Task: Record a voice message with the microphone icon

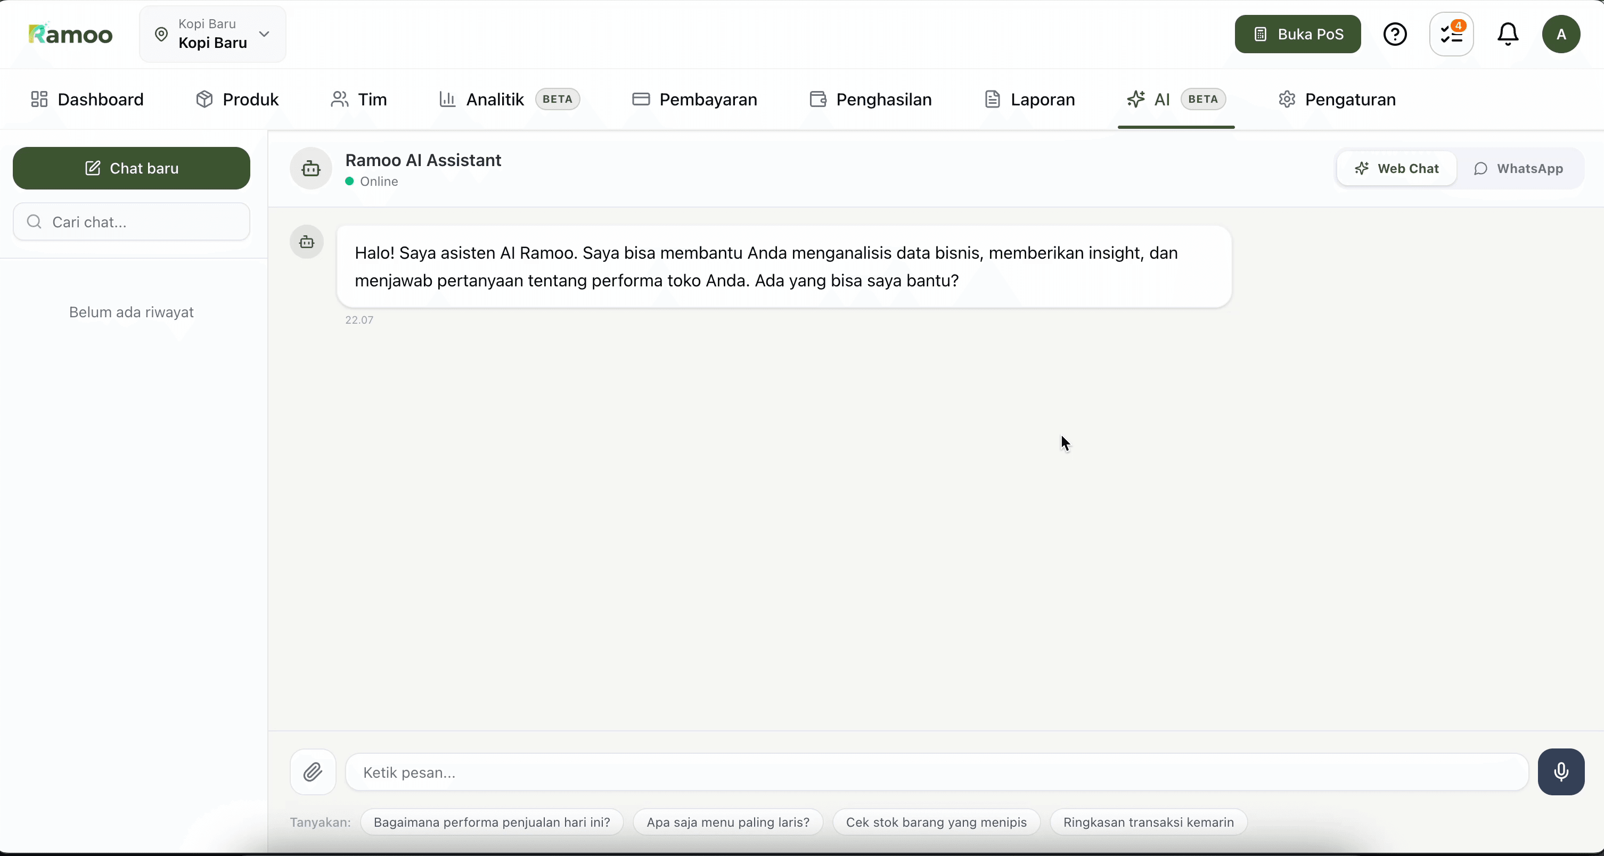Action: (x=1561, y=772)
